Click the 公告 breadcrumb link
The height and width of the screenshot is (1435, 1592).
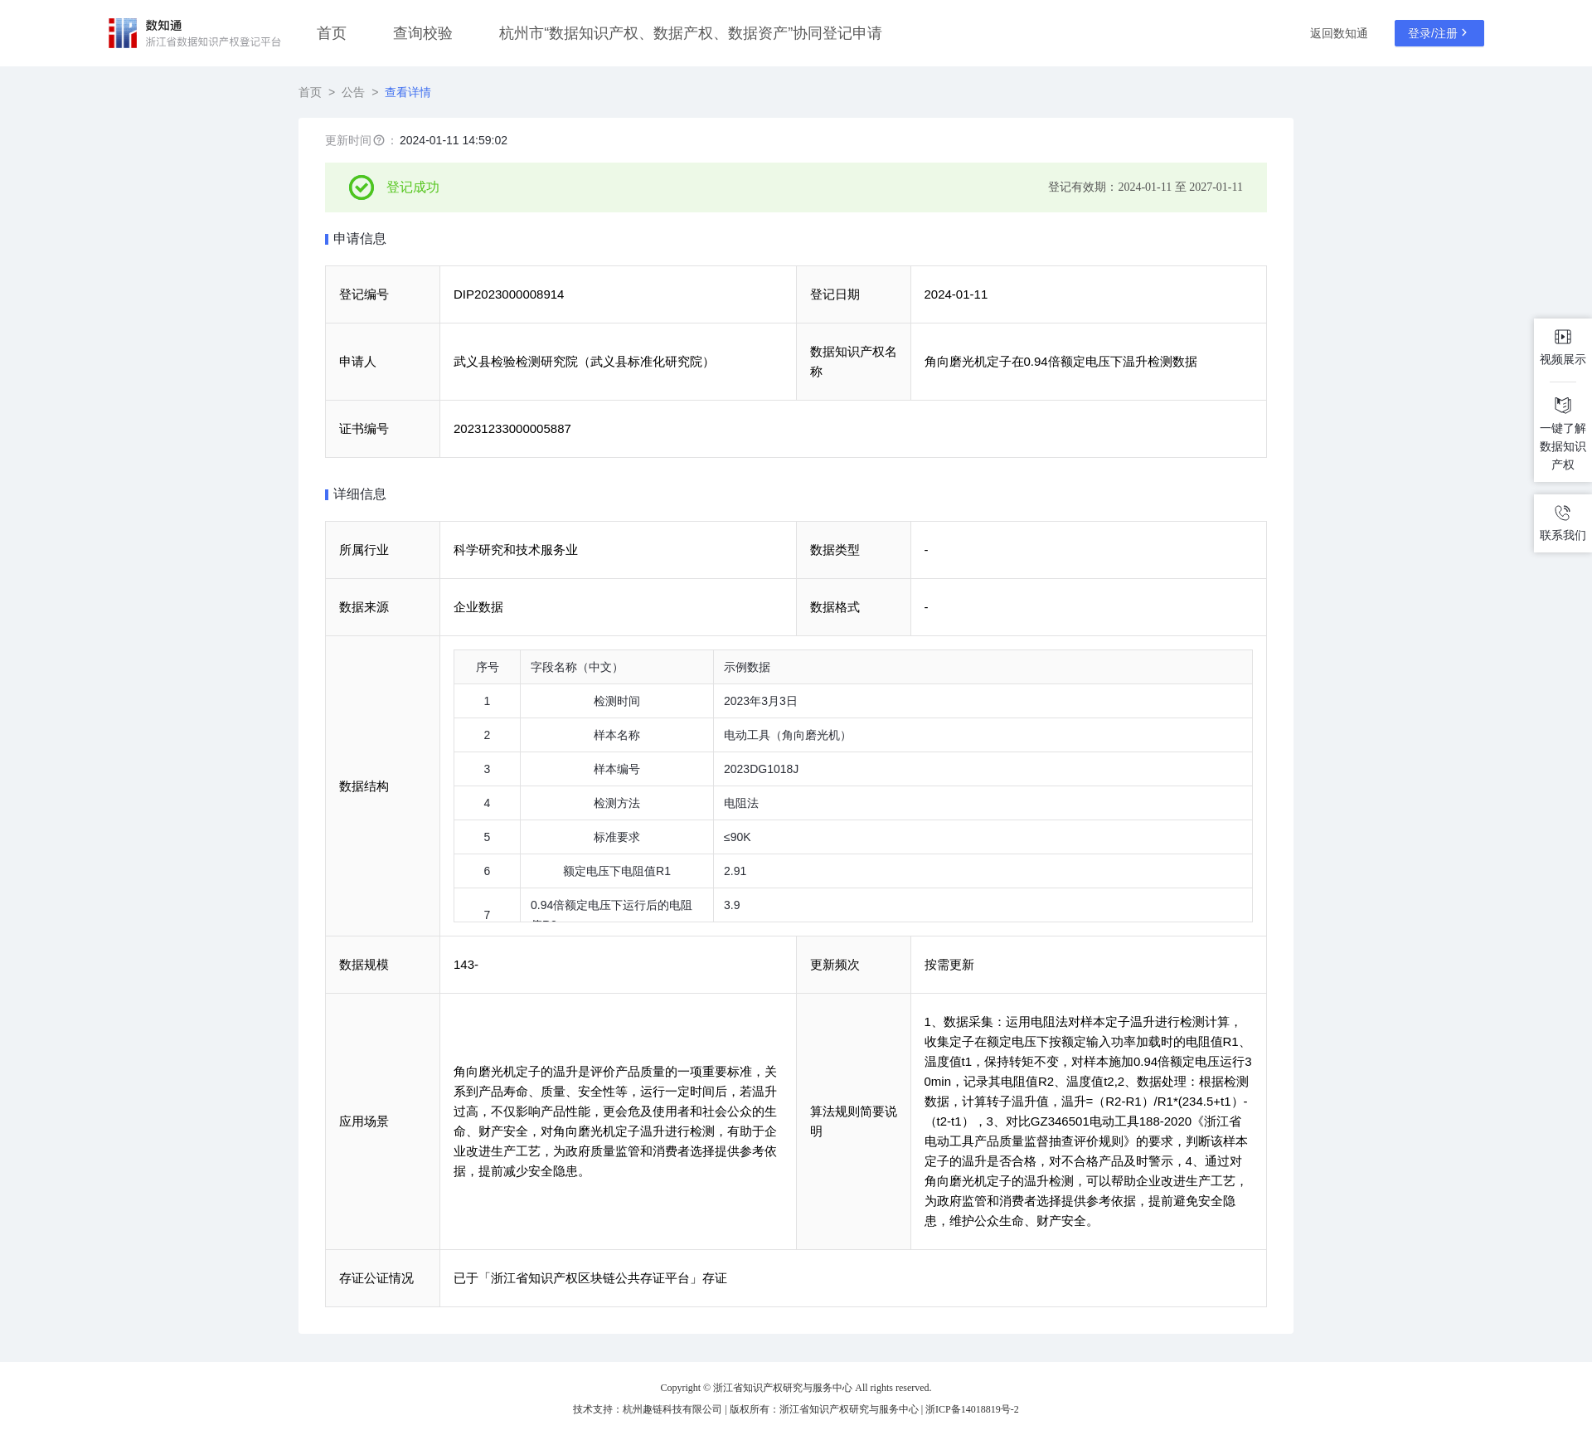coord(352,92)
